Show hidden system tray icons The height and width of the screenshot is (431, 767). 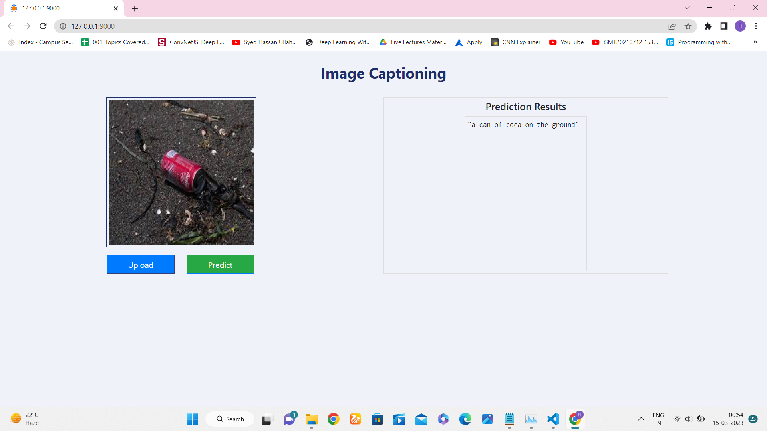pos(641,419)
